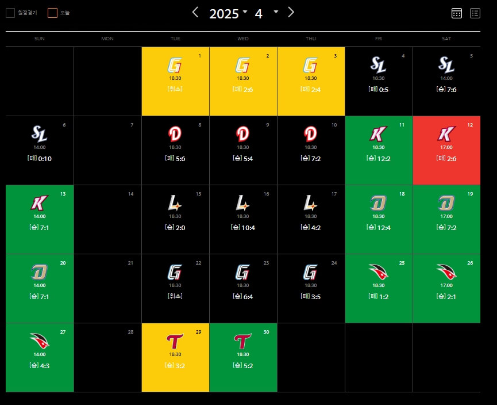Open L logo on April 15
This screenshot has width=497, height=405.
point(175,203)
